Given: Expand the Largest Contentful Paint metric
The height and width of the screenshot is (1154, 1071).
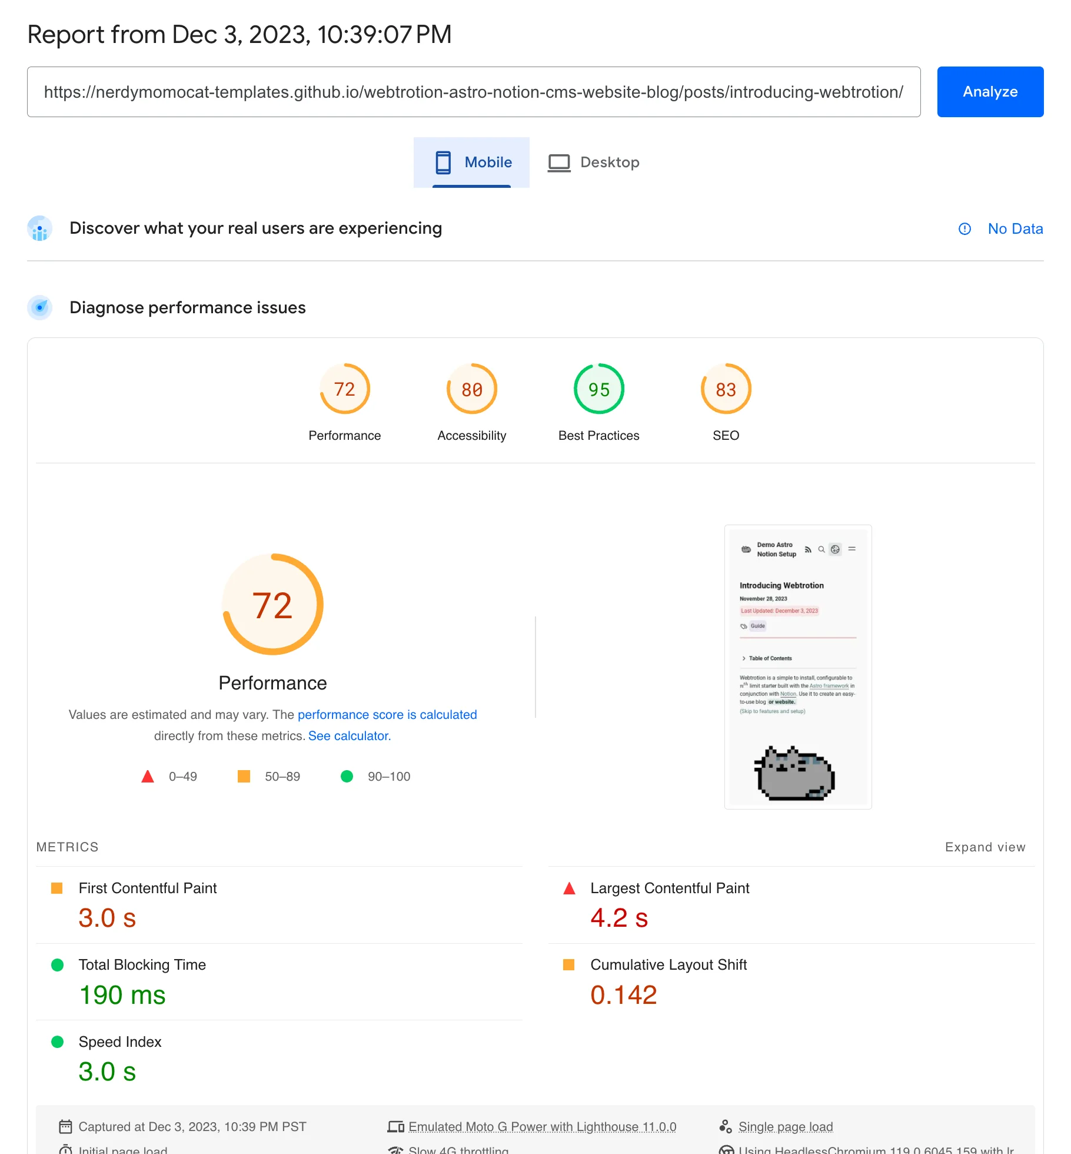Looking at the screenshot, I should click(x=670, y=888).
